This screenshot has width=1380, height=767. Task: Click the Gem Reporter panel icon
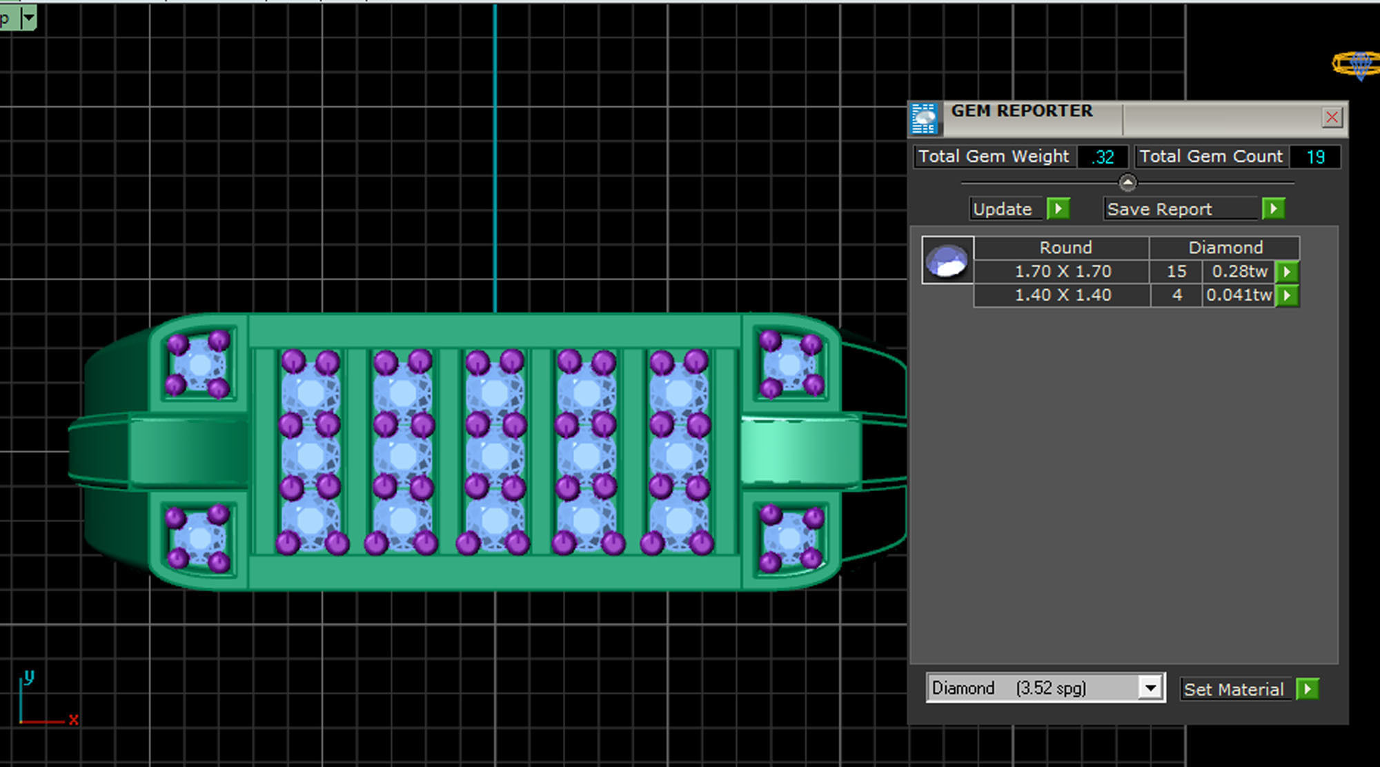924,119
